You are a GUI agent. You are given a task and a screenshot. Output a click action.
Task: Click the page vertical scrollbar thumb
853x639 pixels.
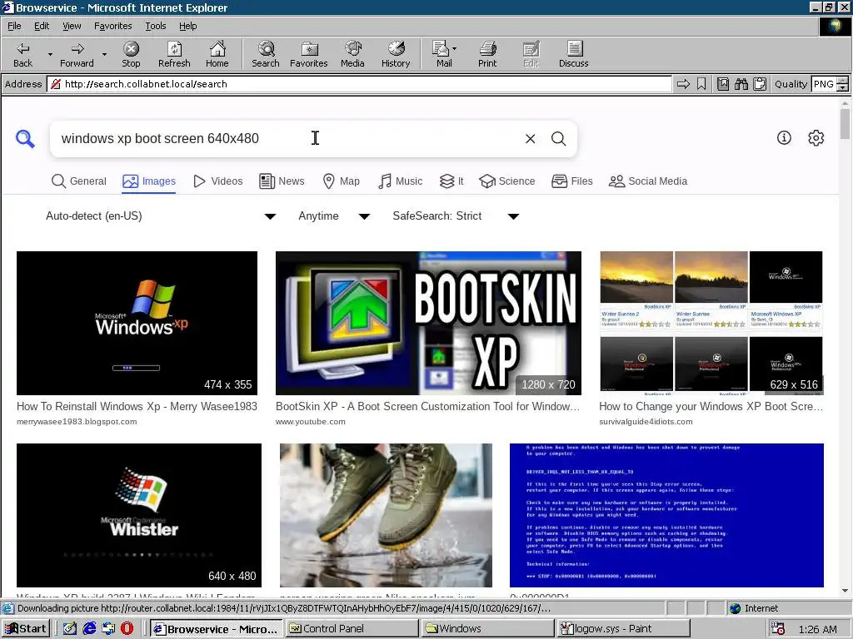pos(845,124)
